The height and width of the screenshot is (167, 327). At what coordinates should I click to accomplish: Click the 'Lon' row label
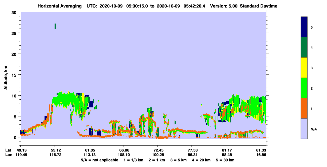(9, 155)
